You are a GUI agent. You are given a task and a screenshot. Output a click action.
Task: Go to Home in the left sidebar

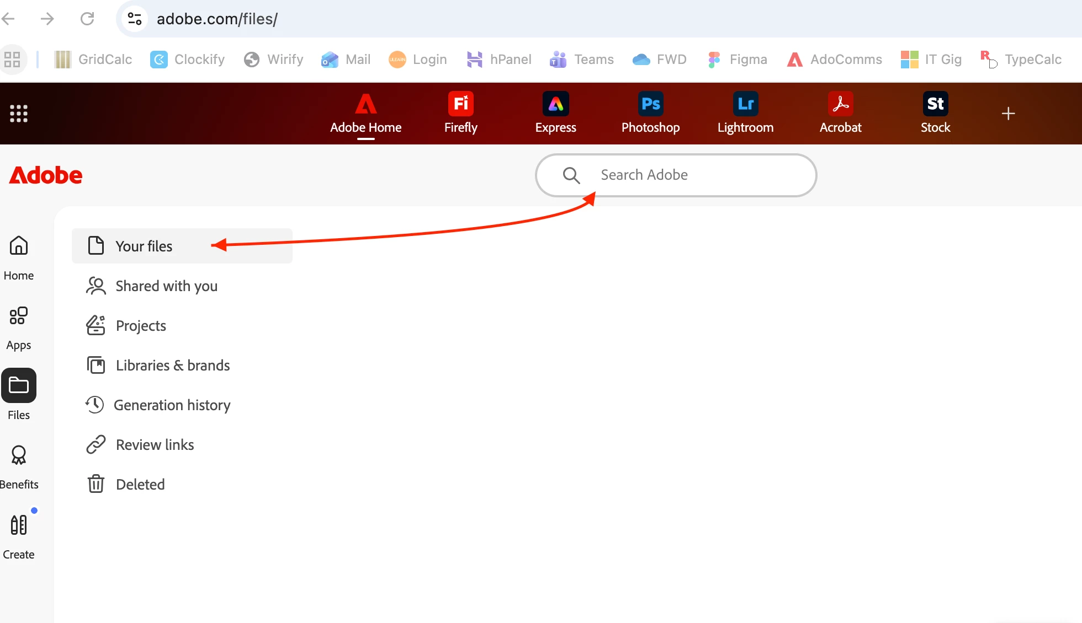point(19,257)
